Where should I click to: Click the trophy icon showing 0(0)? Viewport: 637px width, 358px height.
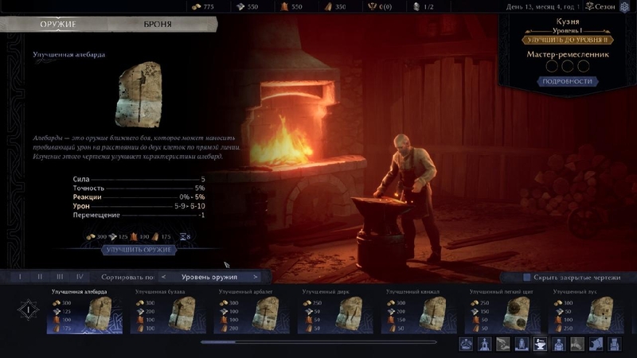[372, 6]
